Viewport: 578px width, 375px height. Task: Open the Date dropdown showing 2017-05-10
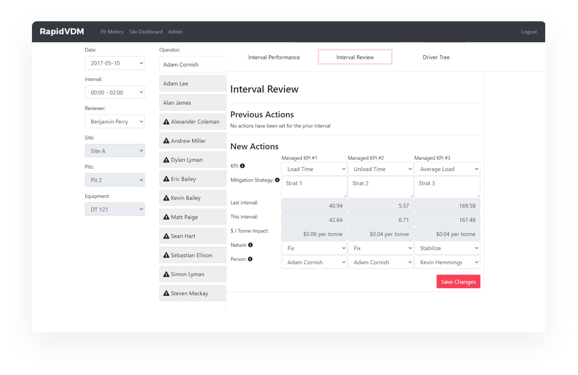[x=115, y=63]
